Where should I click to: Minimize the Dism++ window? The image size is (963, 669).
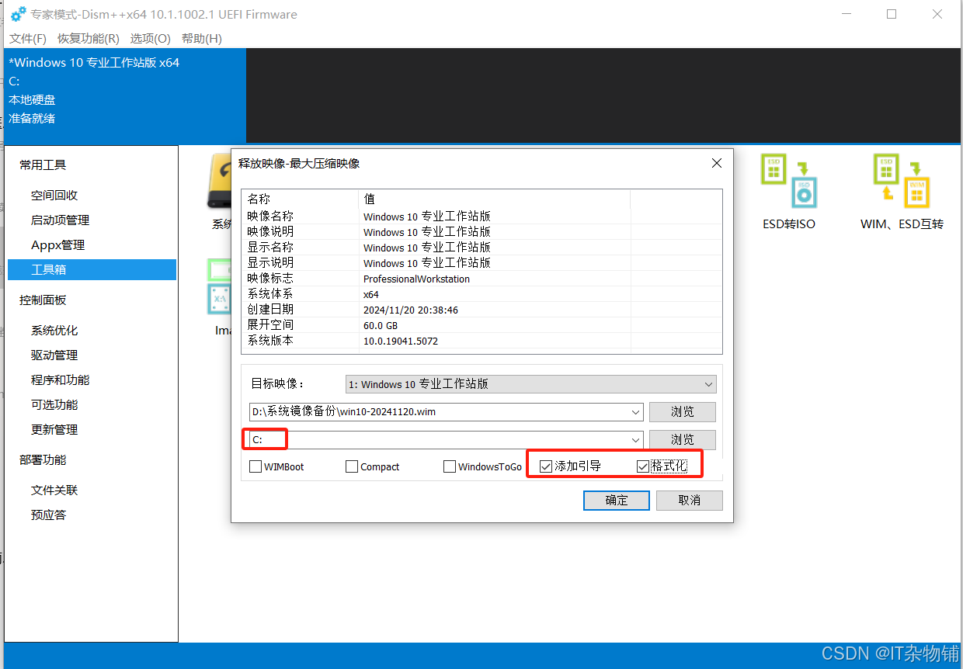[x=847, y=14]
